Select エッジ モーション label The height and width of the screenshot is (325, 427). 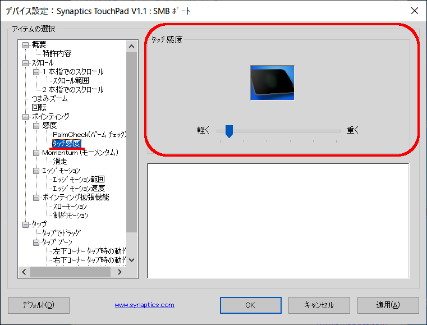(61, 171)
